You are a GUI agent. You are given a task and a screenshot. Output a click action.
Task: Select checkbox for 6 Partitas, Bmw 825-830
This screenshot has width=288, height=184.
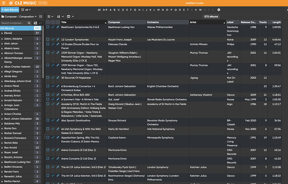(x=48, y=94)
